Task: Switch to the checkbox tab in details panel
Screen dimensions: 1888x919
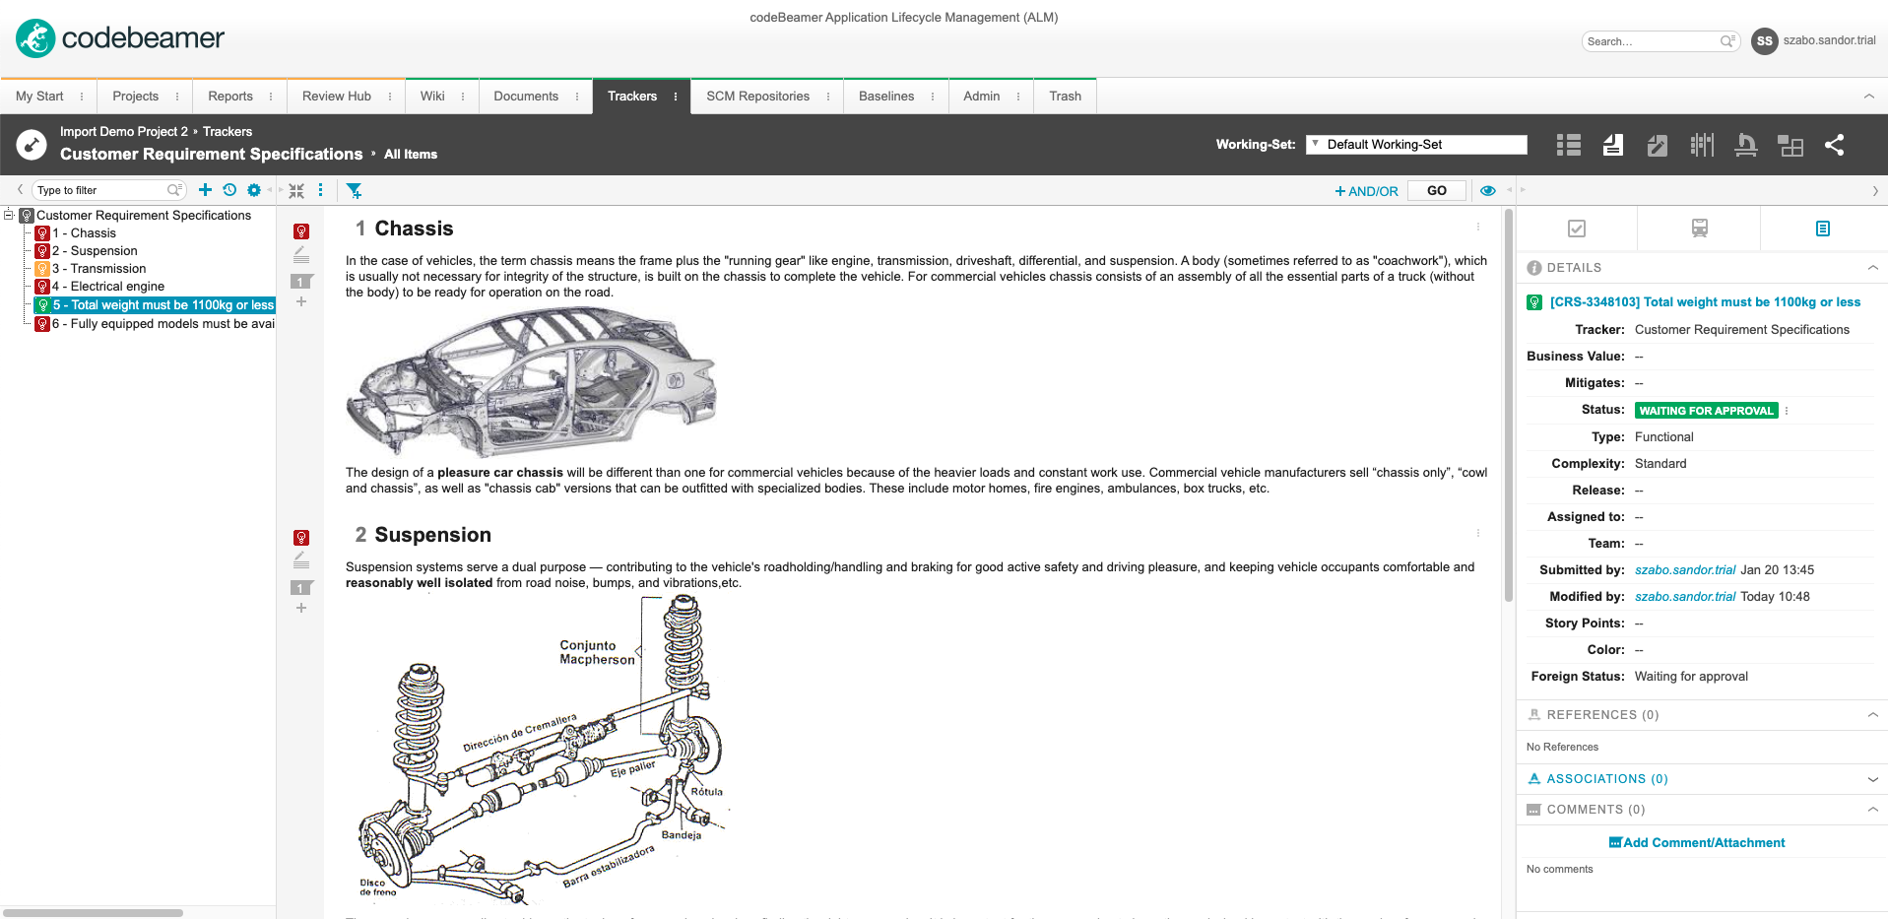Action: [1576, 228]
